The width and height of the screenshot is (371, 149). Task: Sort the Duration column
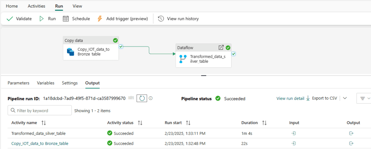[264, 123]
